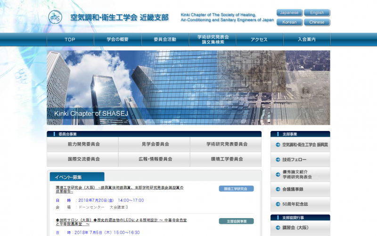The image size is (377, 236).
Task: Click the Kinki Chapter of SHASEJ banner image
Action: [x=188, y=88]
